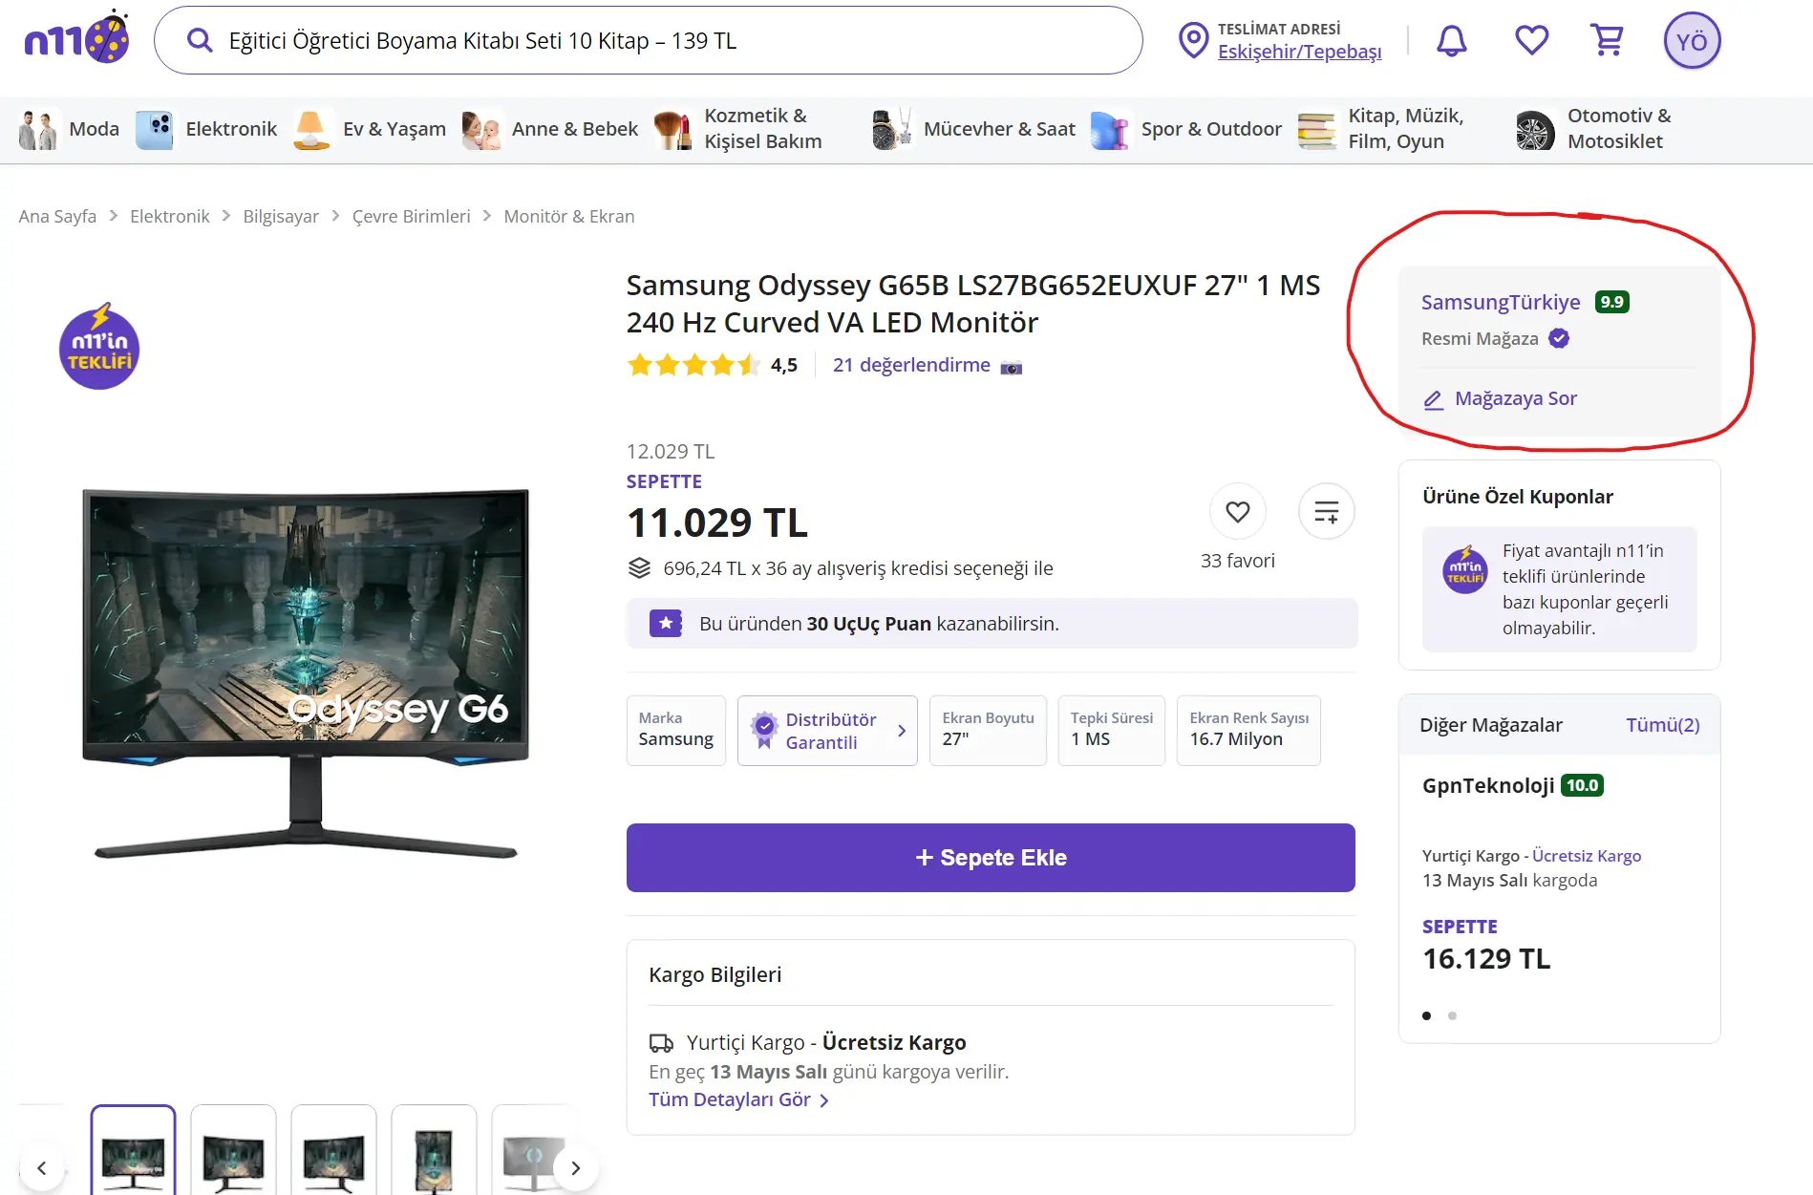Go to Bilgisayar breadcrumb
Viewport: 1813px width, 1195px height.
[x=281, y=216]
